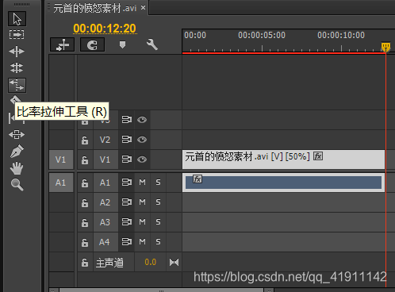Target the A2 track header label
This screenshot has width=395, height=292.
pos(105,202)
